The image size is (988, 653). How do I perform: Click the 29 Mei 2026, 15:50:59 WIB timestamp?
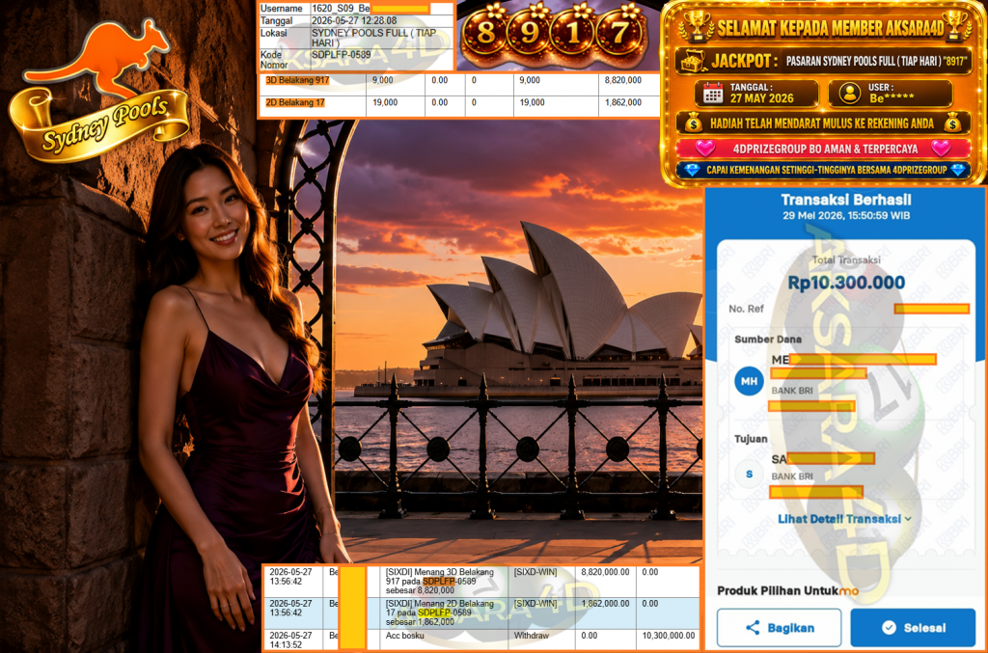846,215
